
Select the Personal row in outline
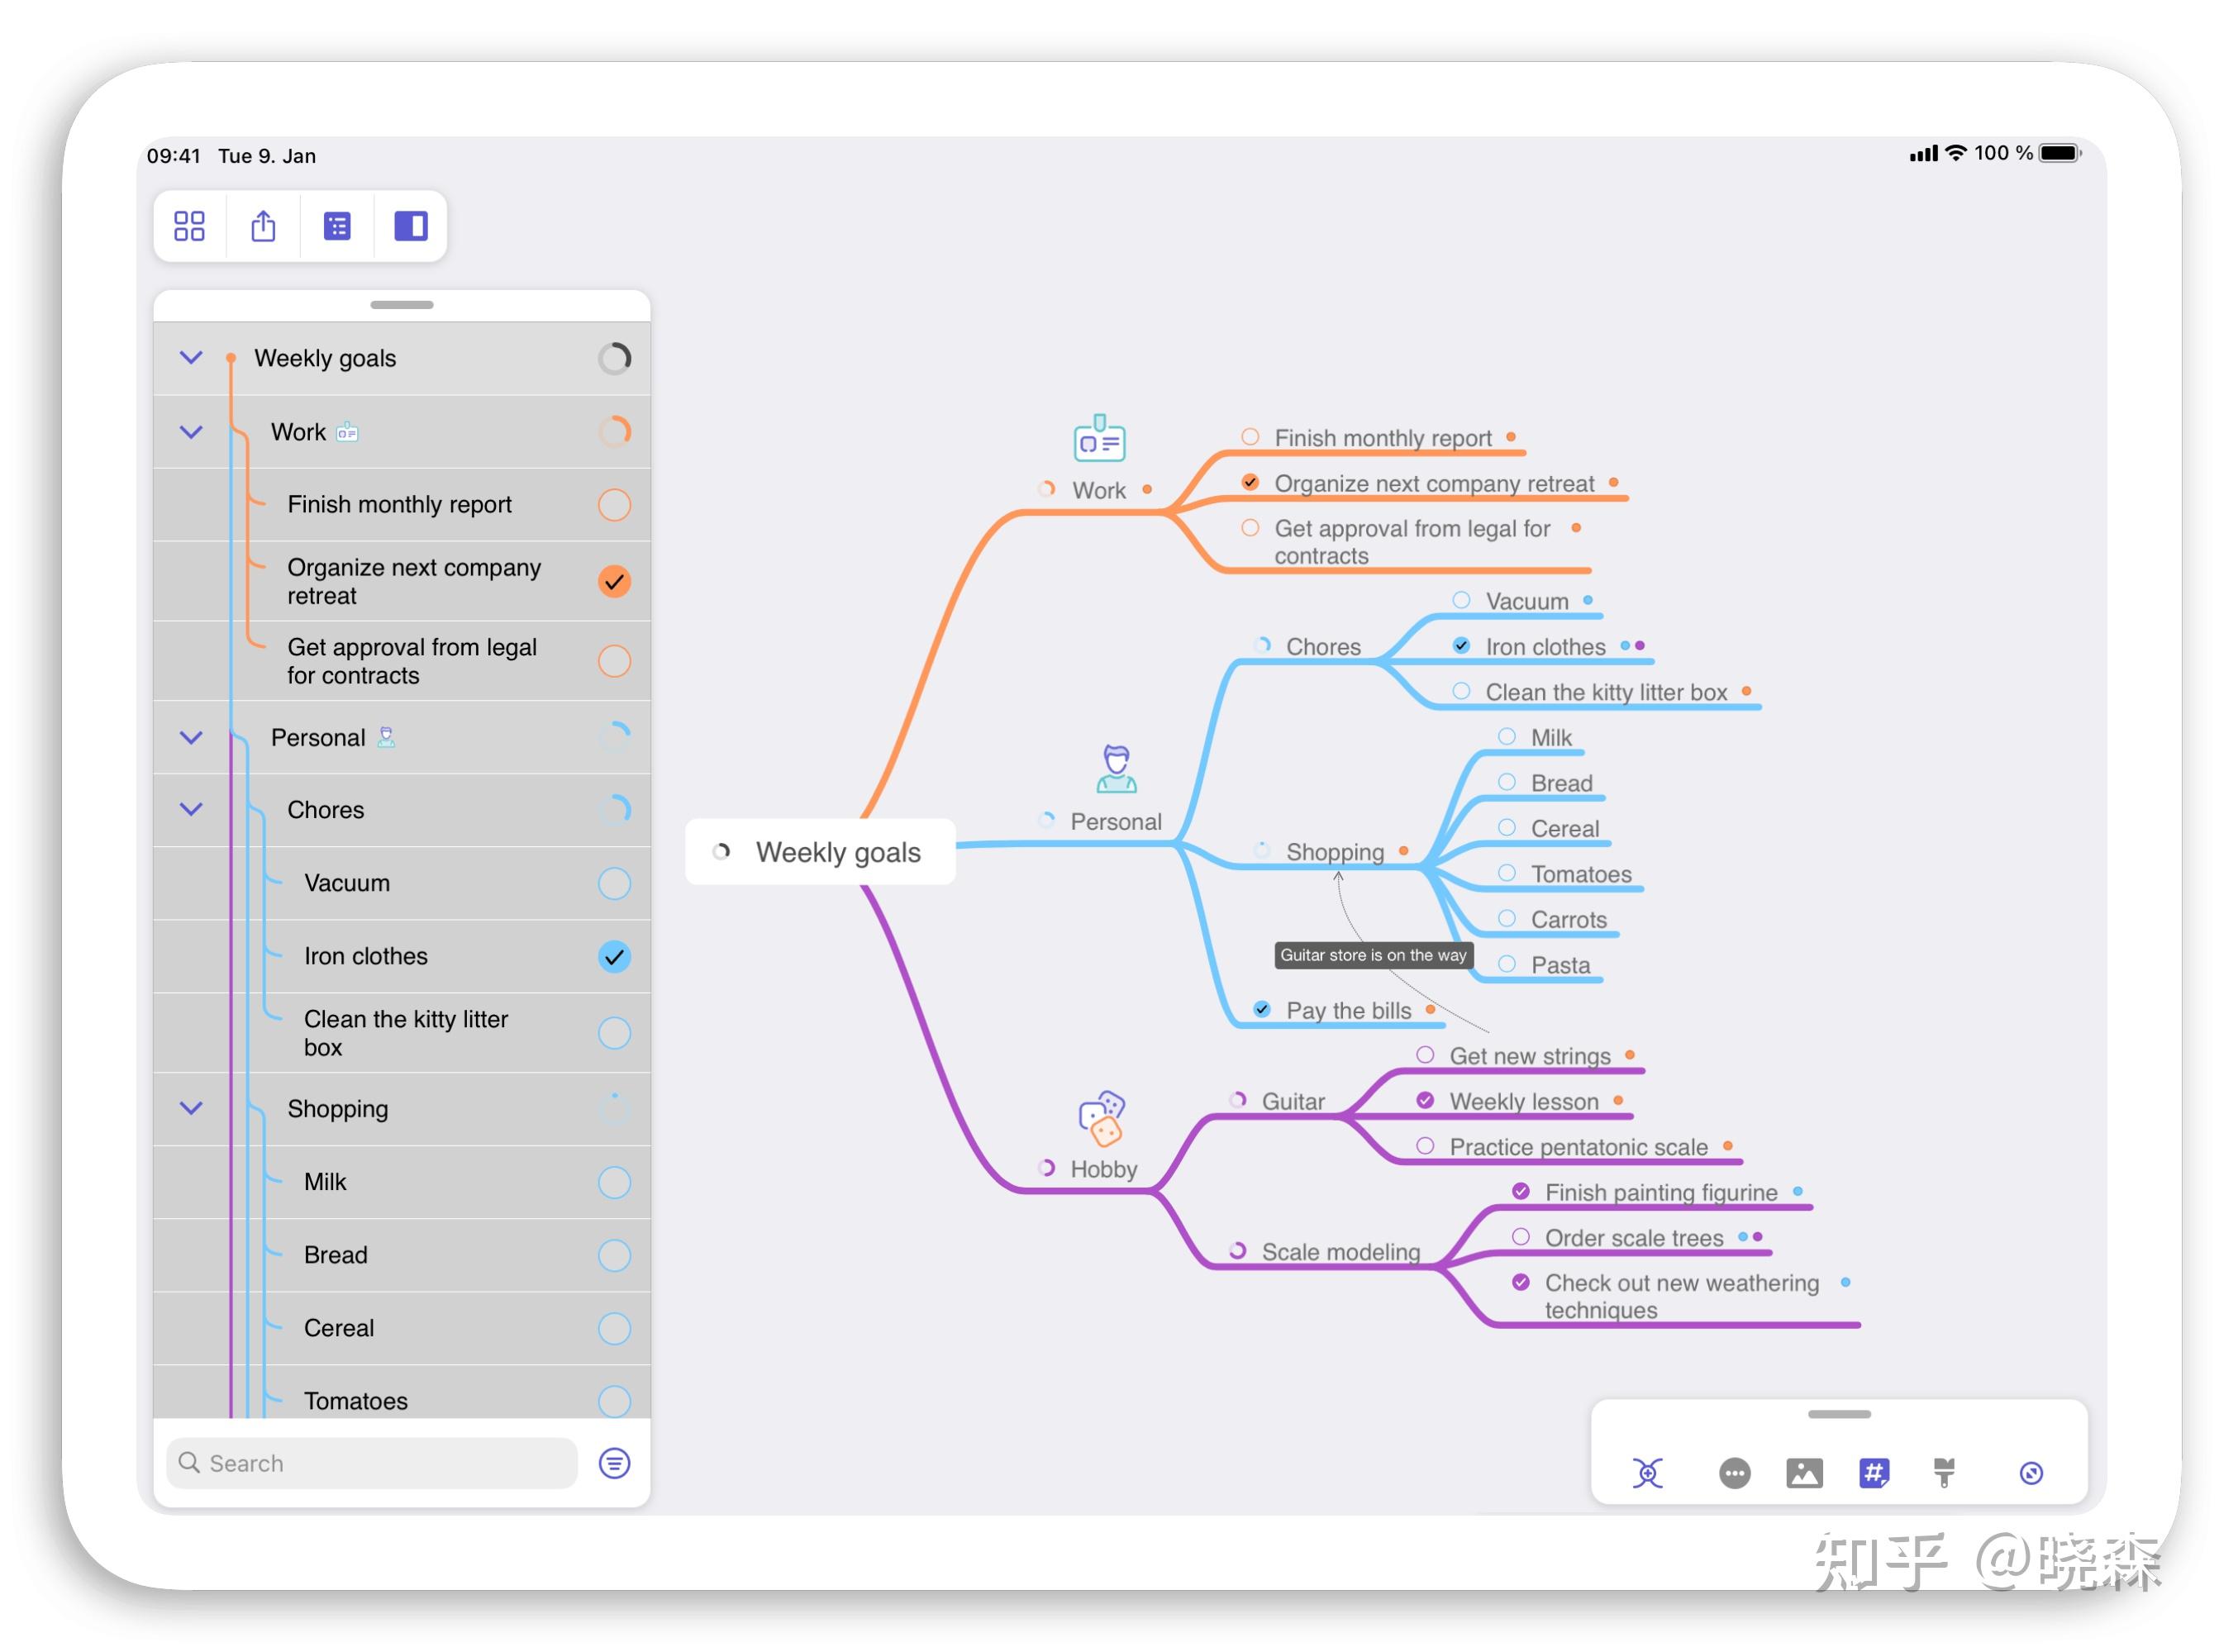318,738
